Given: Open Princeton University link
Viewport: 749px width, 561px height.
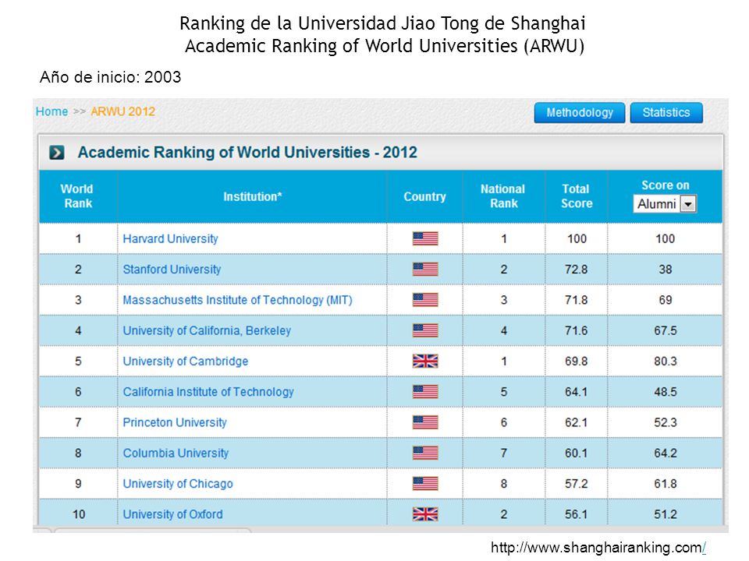Looking at the screenshot, I should [175, 422].
